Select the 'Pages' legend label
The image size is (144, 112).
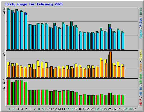141,34
